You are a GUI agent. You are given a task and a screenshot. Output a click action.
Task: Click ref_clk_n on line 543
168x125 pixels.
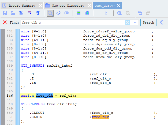click(x=101, y=83)
